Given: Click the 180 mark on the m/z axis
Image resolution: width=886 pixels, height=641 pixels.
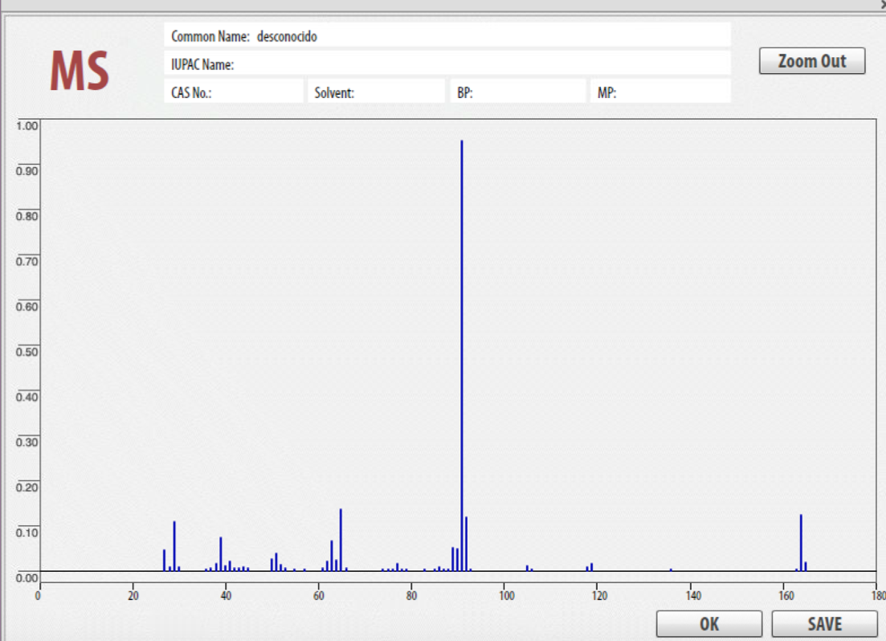Looking at the screenshot, I should (x=879, y=595).
